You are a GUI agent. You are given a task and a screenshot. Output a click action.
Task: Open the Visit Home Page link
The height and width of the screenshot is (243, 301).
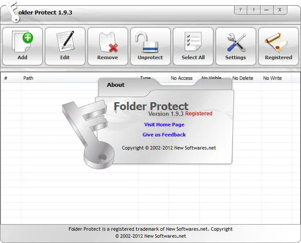point(164,125)
